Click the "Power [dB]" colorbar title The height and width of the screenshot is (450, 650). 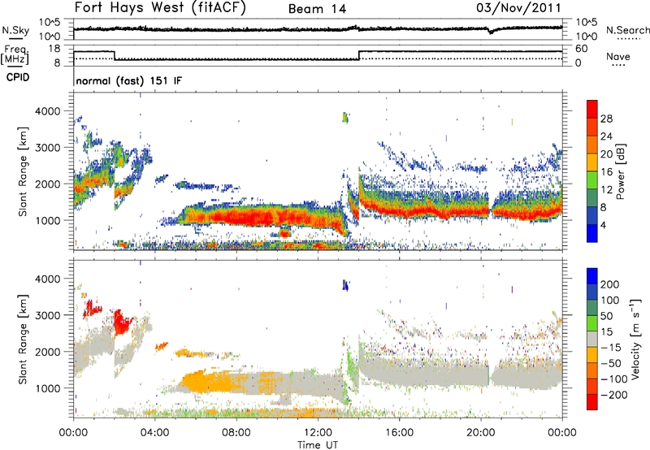point(621,171)
